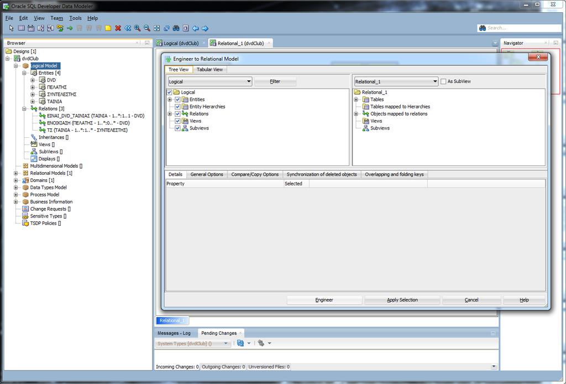
Task: Click the Apply Selection button
Action: point(402,300)
